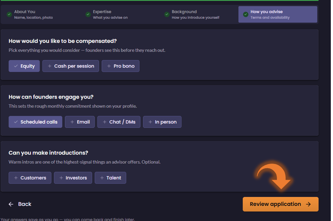Click the green checkmark icon beside Background

pos(167,14)
